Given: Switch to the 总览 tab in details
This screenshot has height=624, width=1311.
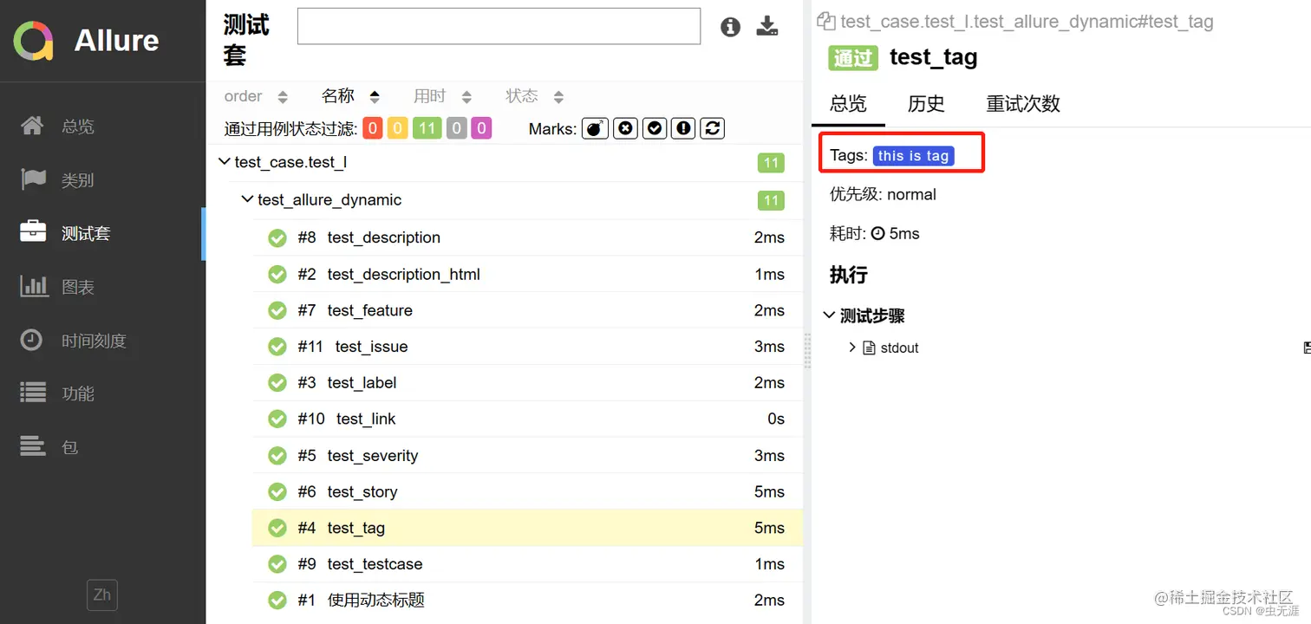Looking at the screenshot, I should (x=848, y=103).
